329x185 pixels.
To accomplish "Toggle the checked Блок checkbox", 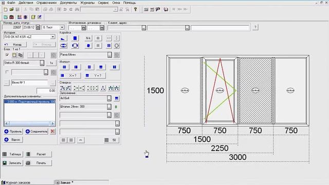I will [7, 55].
